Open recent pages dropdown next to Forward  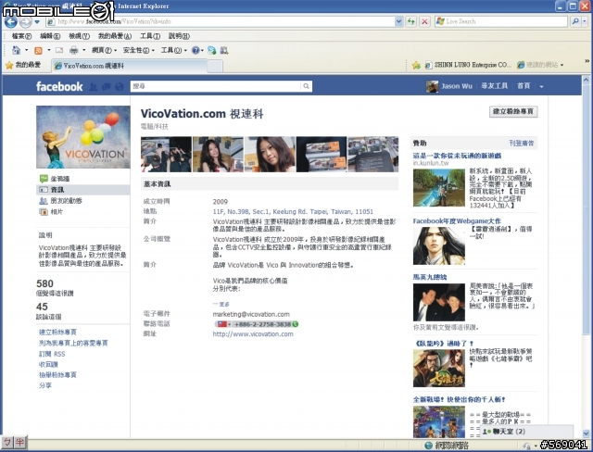point(37,22)
